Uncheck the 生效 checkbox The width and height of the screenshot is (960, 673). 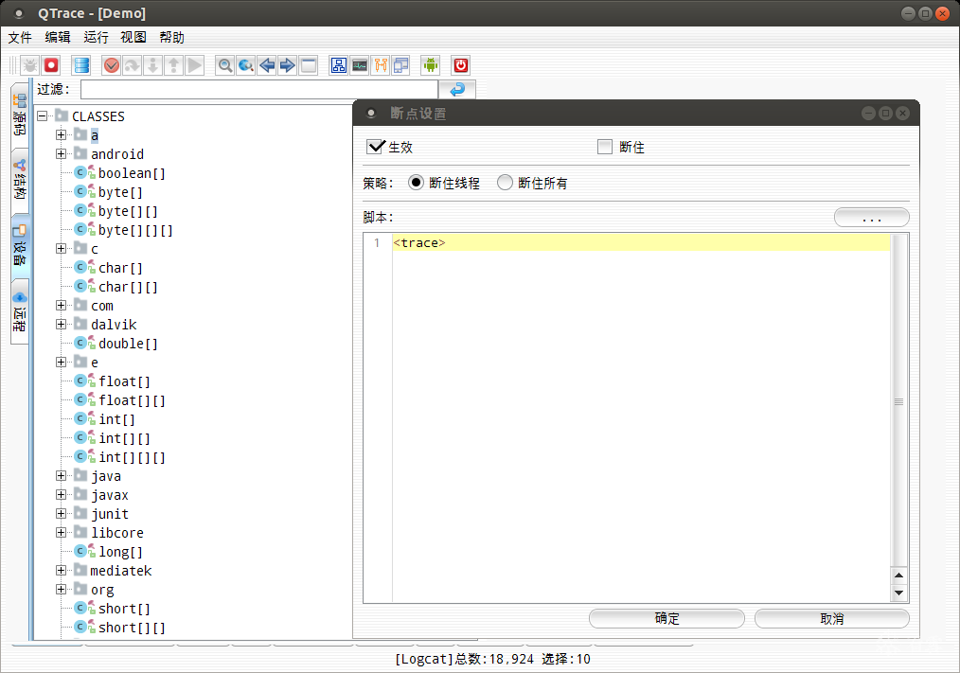coord(376,147)
